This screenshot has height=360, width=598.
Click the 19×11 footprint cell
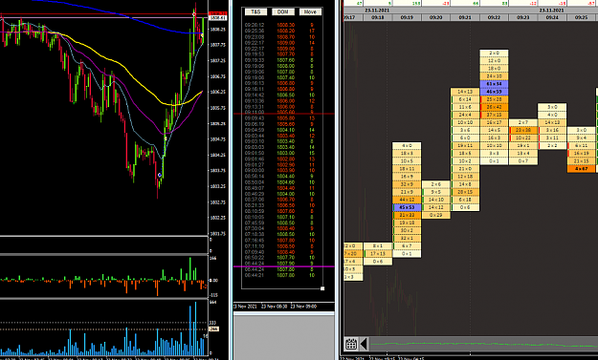(x=465, y=145)
